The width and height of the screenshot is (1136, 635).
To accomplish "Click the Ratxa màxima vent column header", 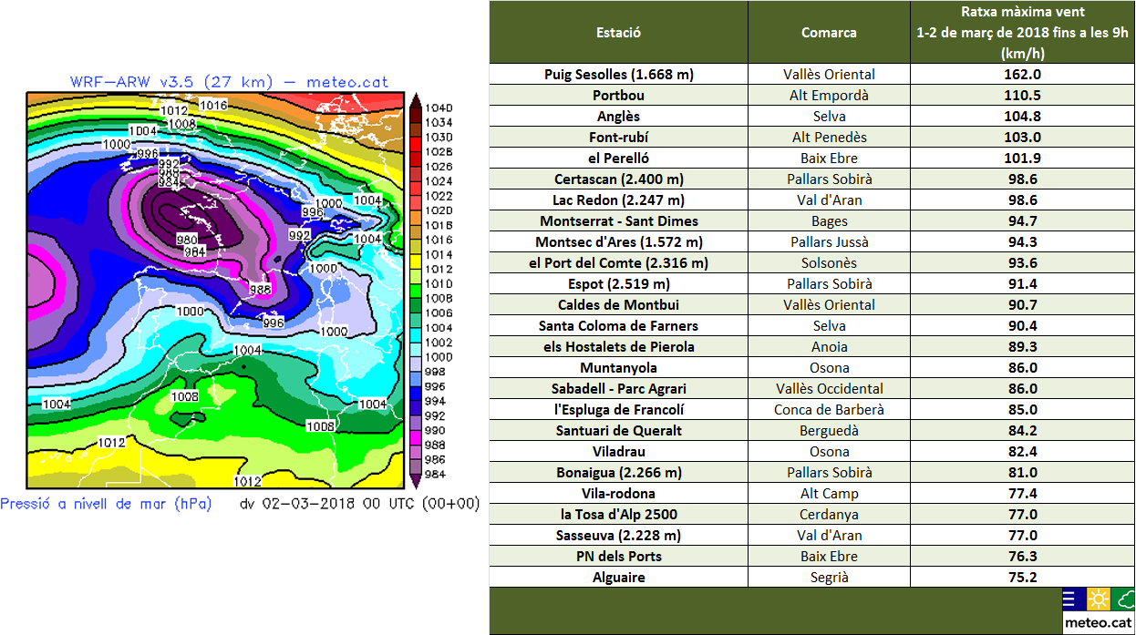I will 1022,32.
